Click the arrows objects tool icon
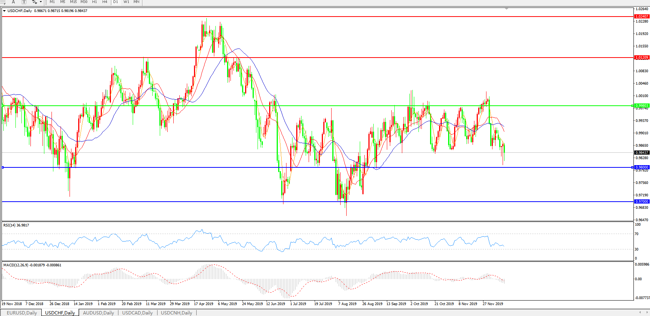 tap(34, 2)
